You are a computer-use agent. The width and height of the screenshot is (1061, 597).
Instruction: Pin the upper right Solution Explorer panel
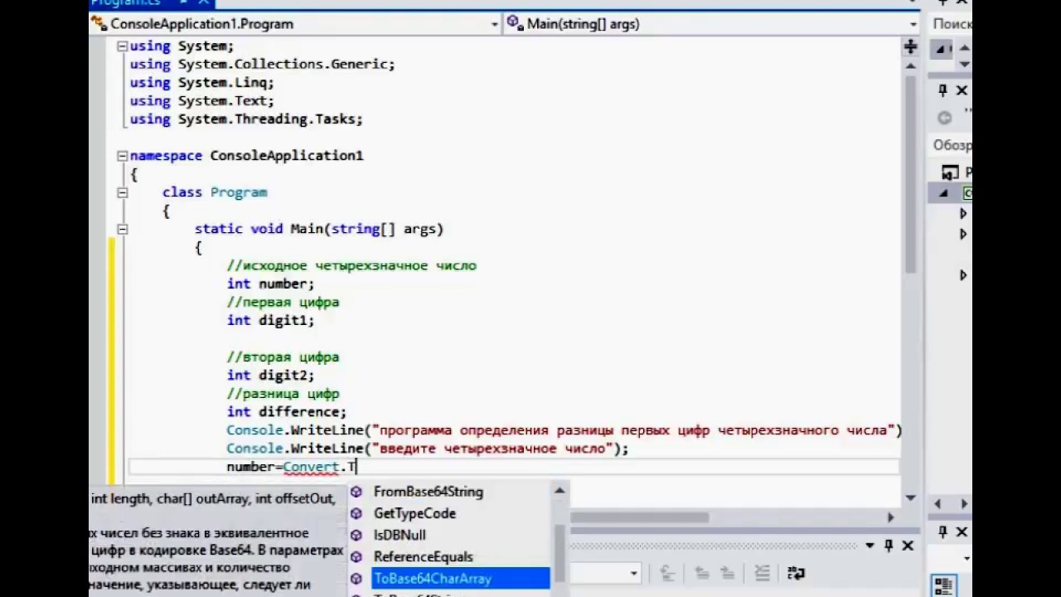pos(943,90)
